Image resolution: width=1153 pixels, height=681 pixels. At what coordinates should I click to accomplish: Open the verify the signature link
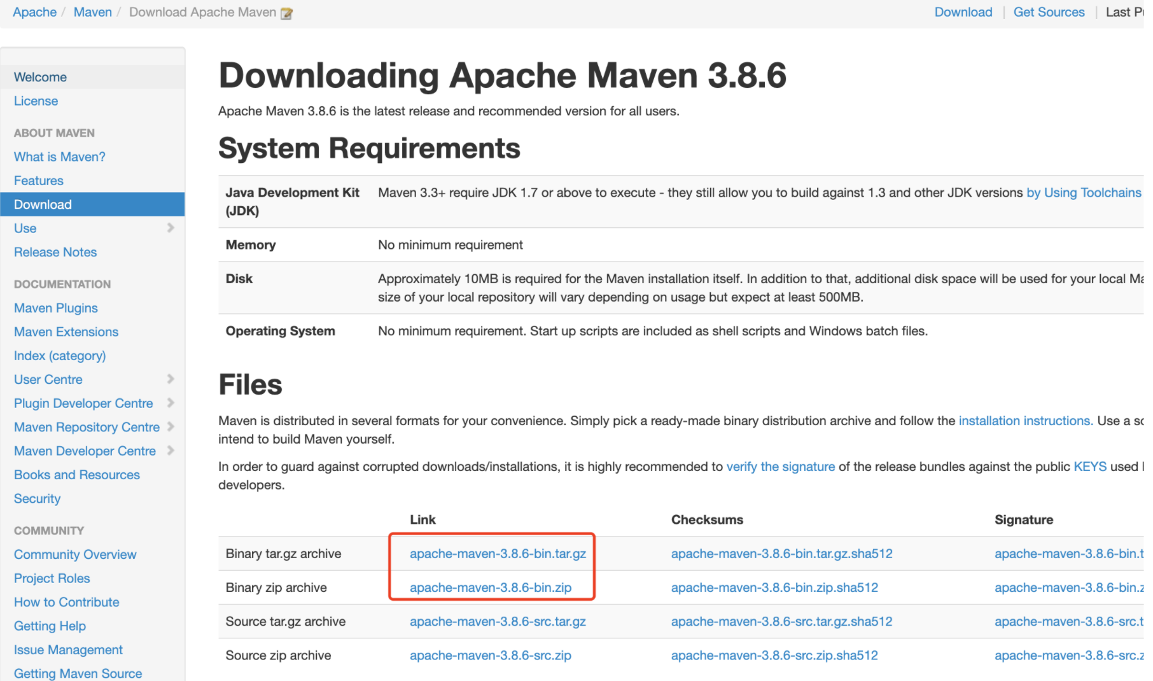coord(781,467)
